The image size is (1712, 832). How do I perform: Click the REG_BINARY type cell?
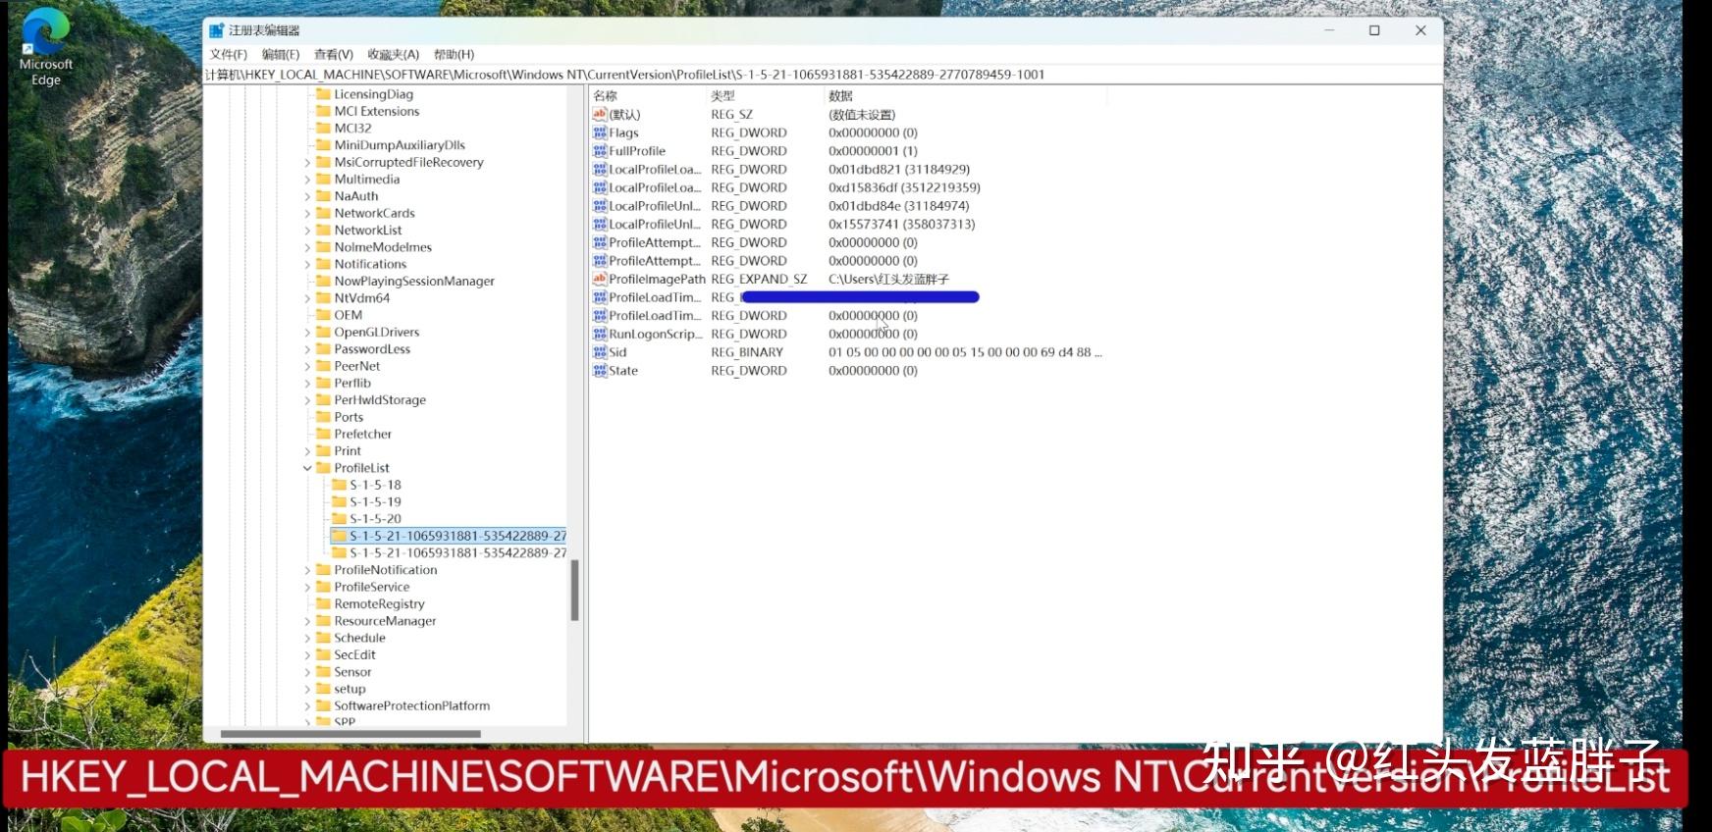click(x=747, y=352)
